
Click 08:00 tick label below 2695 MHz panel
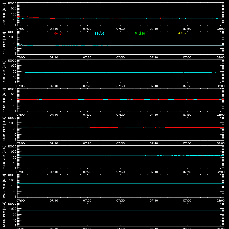point(220,143)
